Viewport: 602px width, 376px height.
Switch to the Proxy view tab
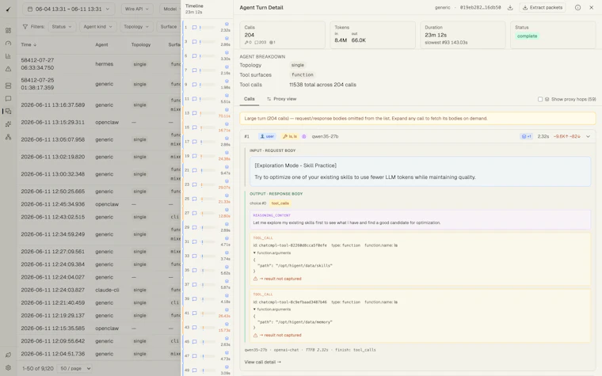point(281,99)
